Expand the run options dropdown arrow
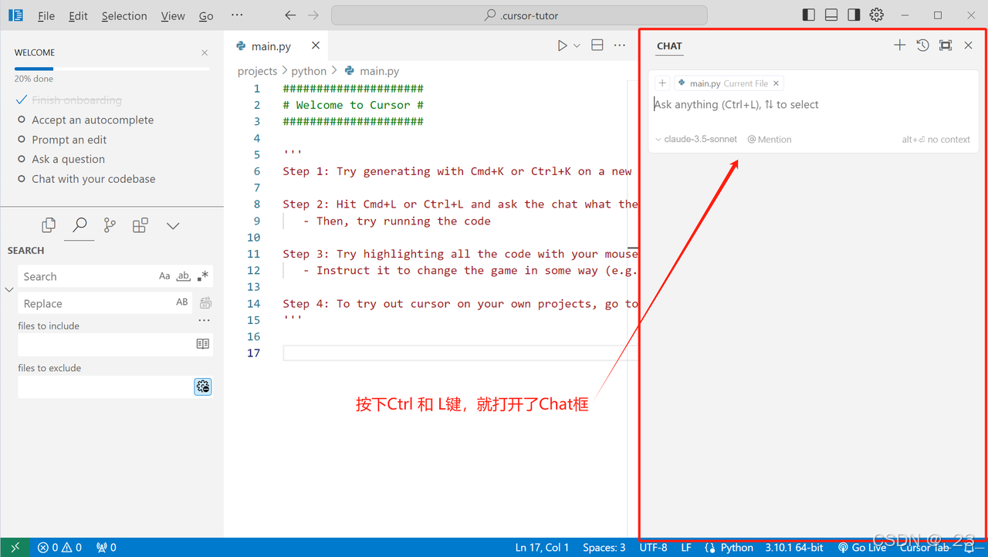Viewport: 988px width, 557px height. tap(577, 46)
